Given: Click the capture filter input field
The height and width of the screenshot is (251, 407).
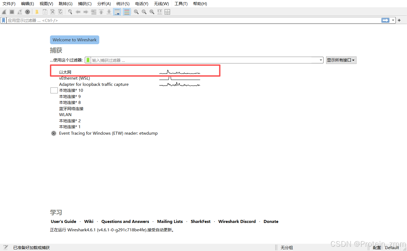Looking at the screenshot, I should (205, 60).
